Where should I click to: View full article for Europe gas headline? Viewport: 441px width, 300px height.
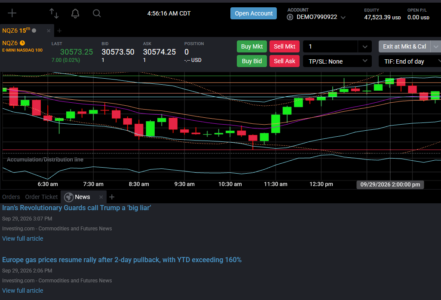click(23, 291)
